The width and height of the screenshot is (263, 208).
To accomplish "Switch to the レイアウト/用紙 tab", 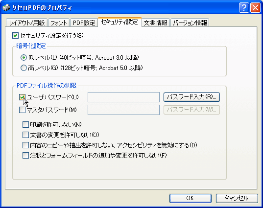I will point(26,23).
